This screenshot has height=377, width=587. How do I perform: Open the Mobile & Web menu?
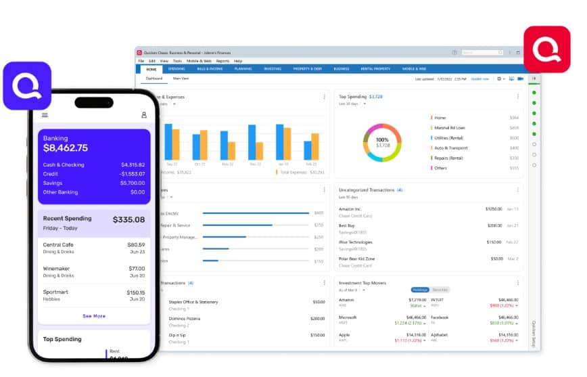point(199,61)
